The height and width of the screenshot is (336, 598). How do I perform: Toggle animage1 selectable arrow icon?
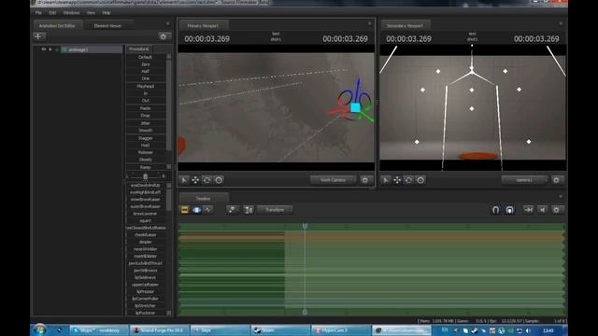coord(50,49)
